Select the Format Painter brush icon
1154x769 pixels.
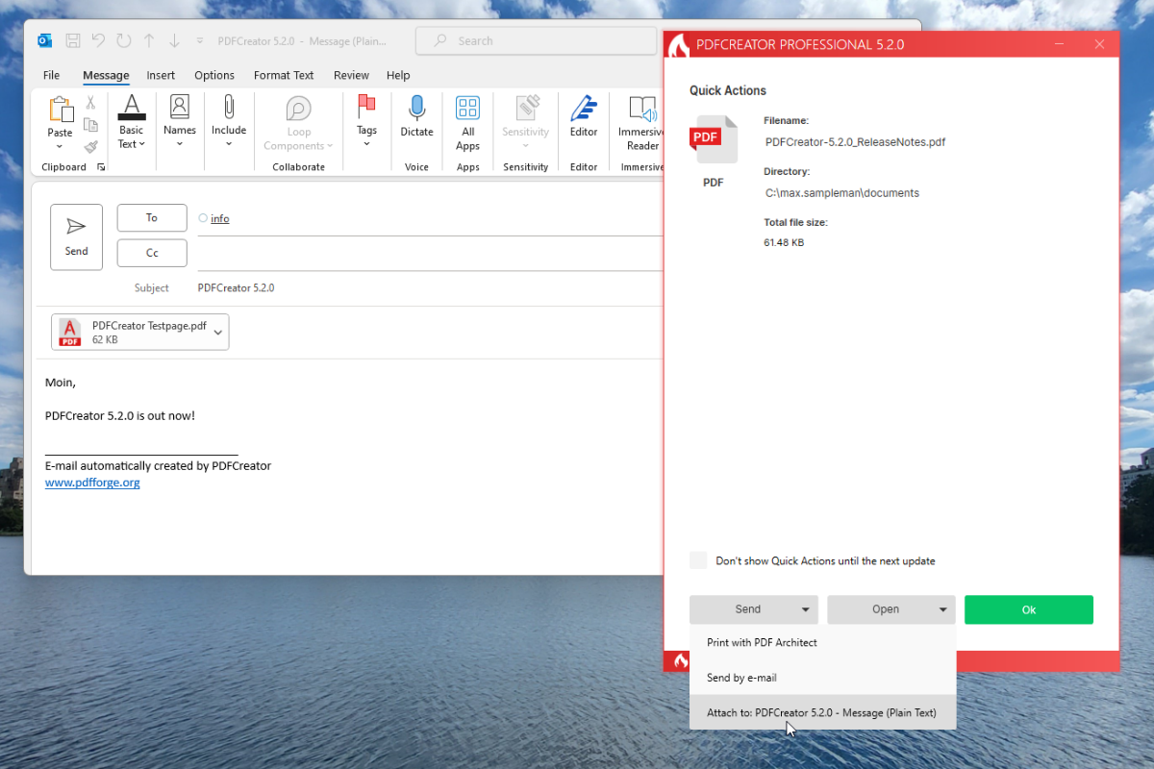coord(90,147)
